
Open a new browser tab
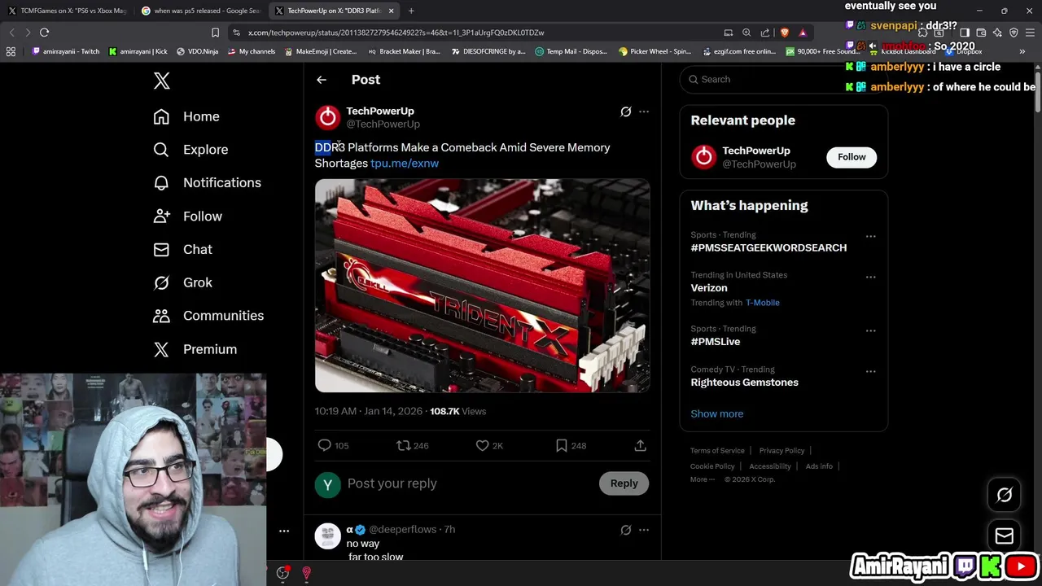411,11
